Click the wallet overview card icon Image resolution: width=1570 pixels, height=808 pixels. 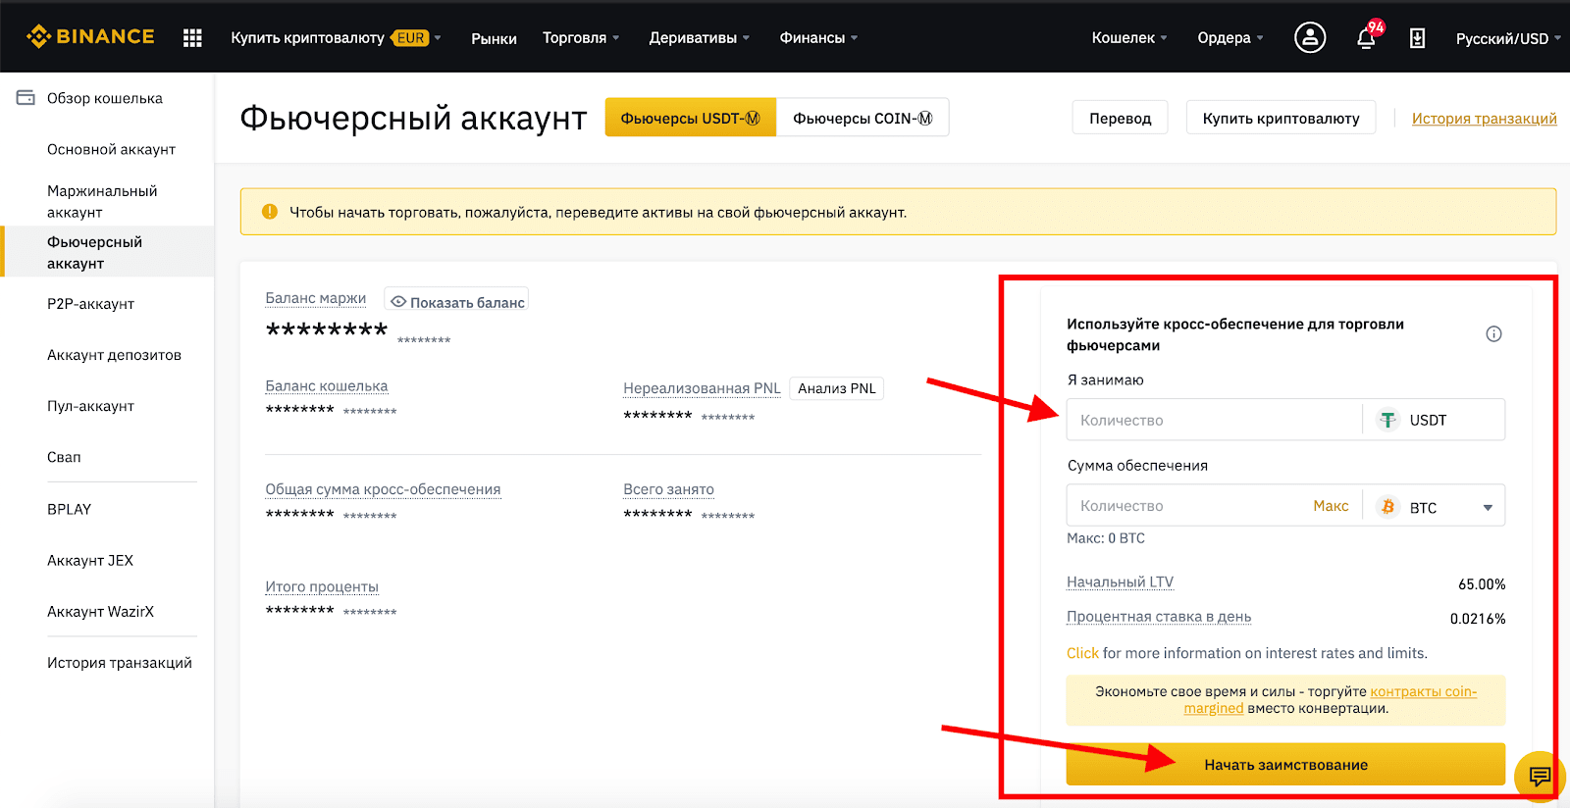click(26, 98)
